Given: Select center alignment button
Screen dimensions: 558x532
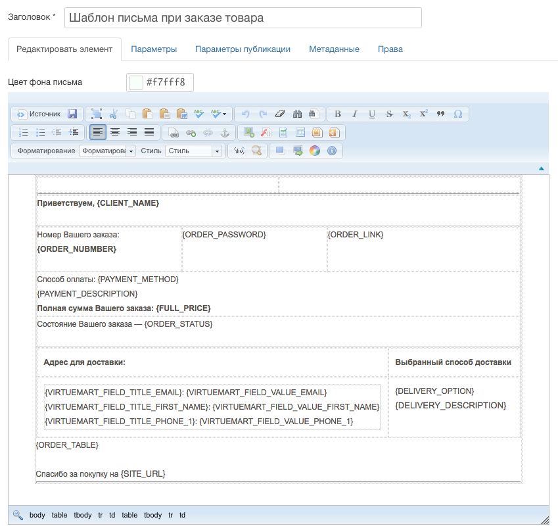Looking at the screenshot, I should pyautogui.click(x=115, y=132).
